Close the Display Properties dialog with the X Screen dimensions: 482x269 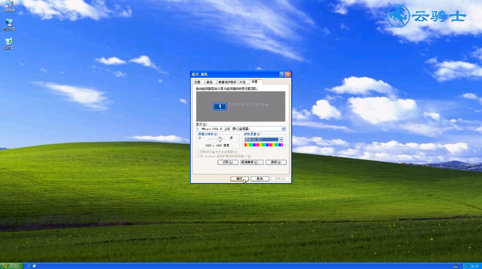(x=288, y=74)
